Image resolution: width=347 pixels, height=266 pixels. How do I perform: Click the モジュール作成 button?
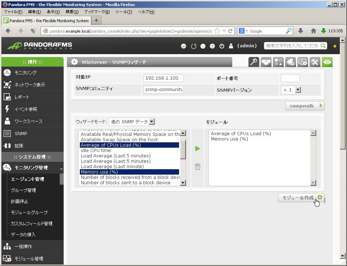pyautogui.click(x=301, y=198)
